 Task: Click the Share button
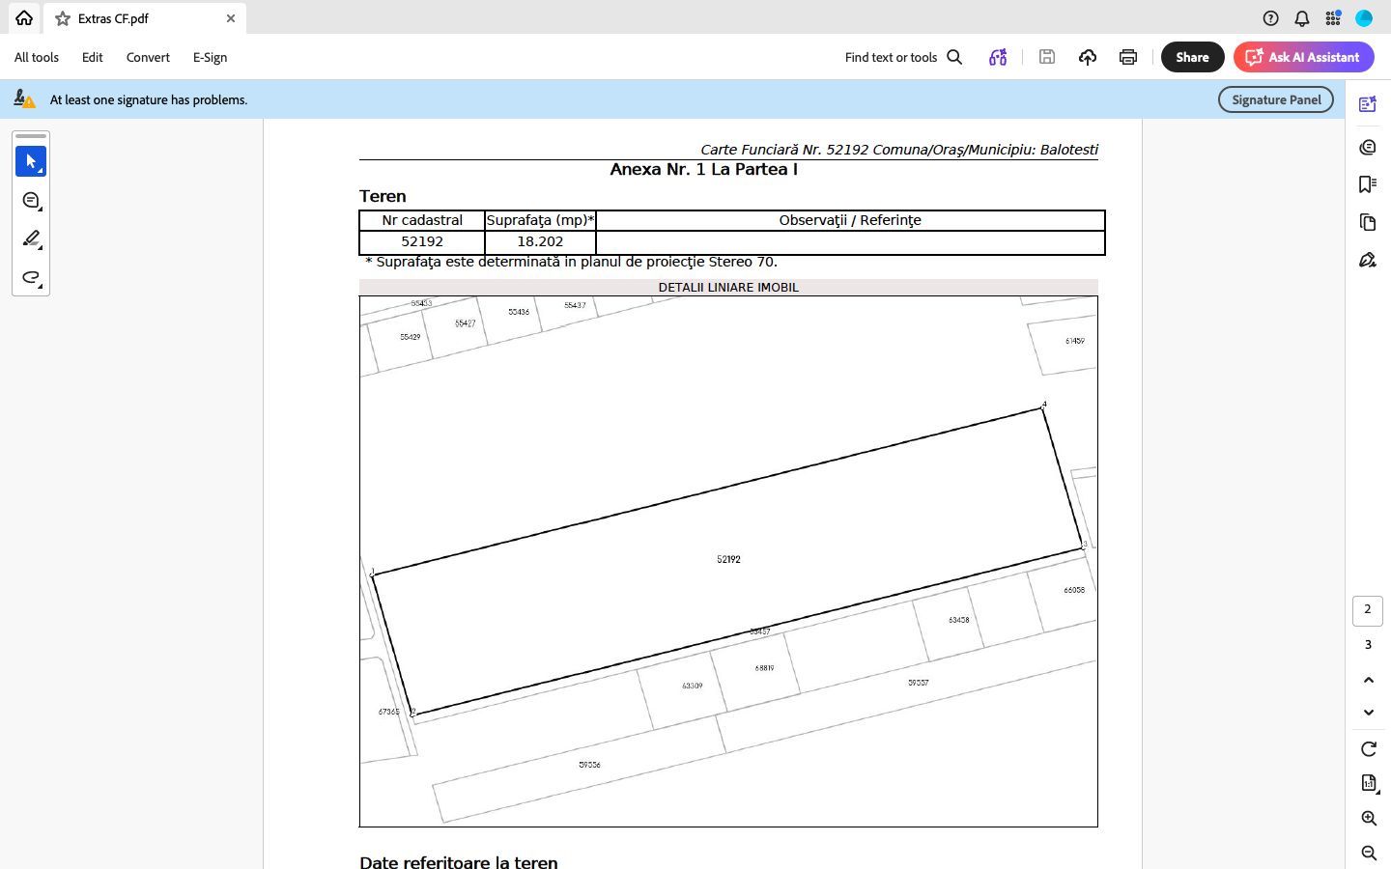(x=1191, y=57)
